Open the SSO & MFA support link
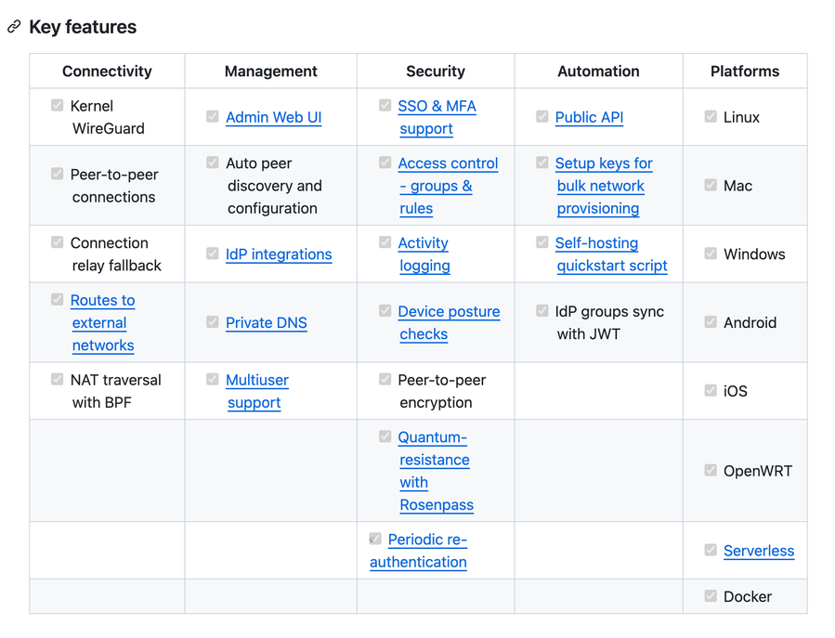 [x=437, y=106]
